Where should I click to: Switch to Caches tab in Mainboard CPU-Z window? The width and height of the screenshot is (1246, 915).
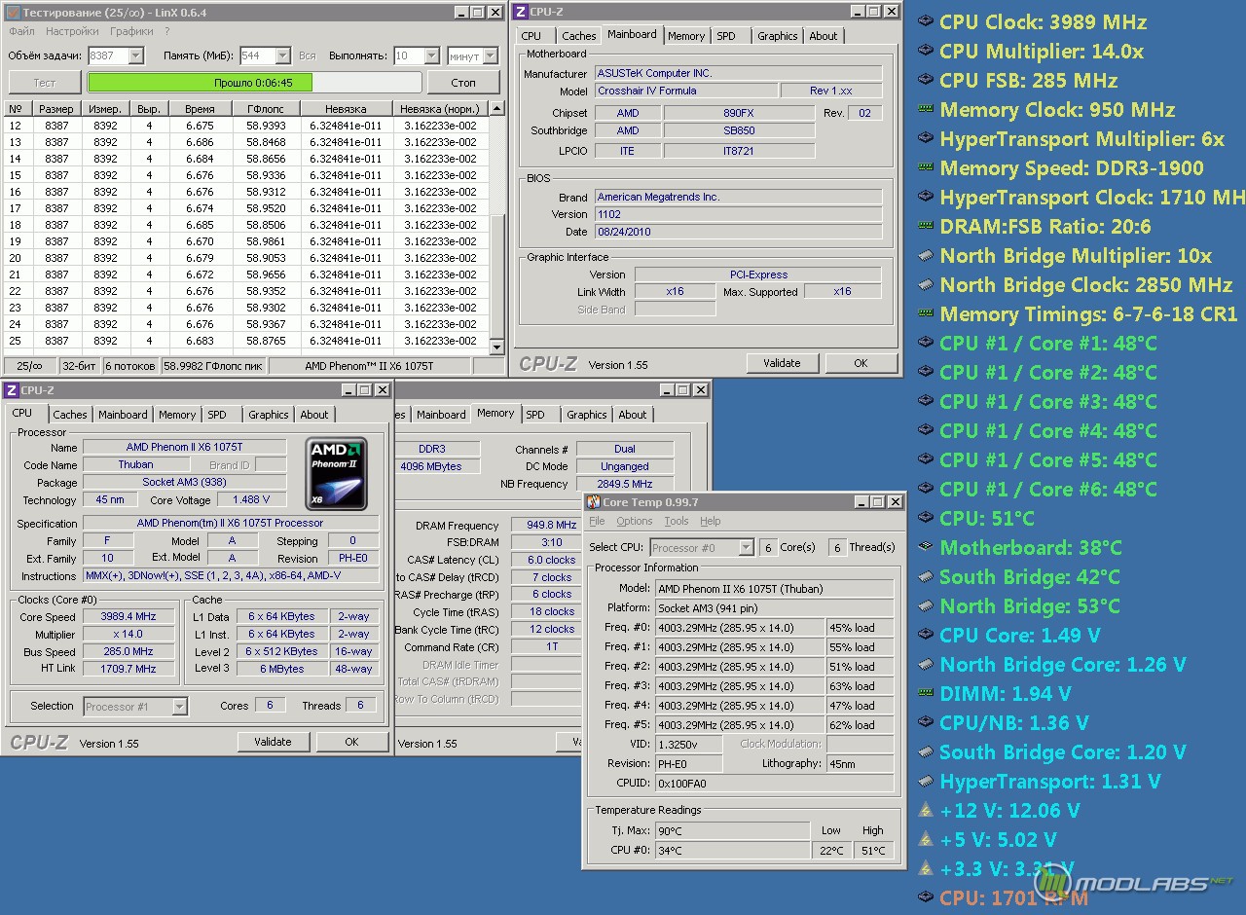pyautogui.click(x=579, y=36)
